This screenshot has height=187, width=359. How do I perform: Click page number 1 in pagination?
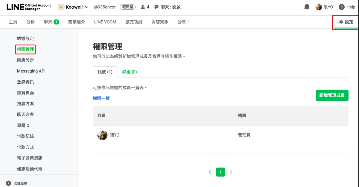pyautogui.click(x=220, y=172)
